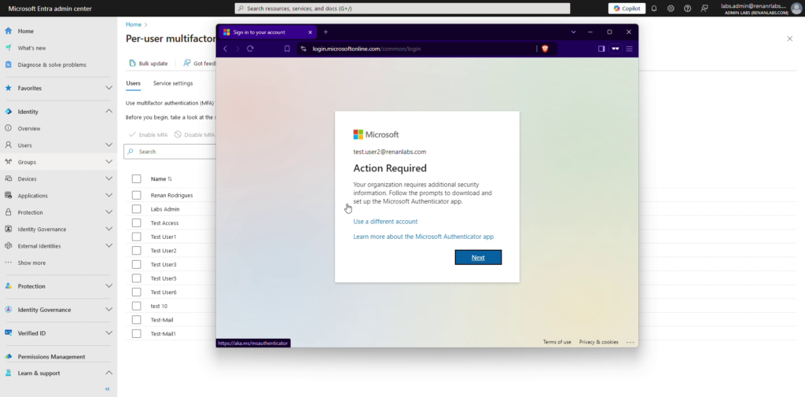Expand the Verified ID section chevron

point(108,333)
